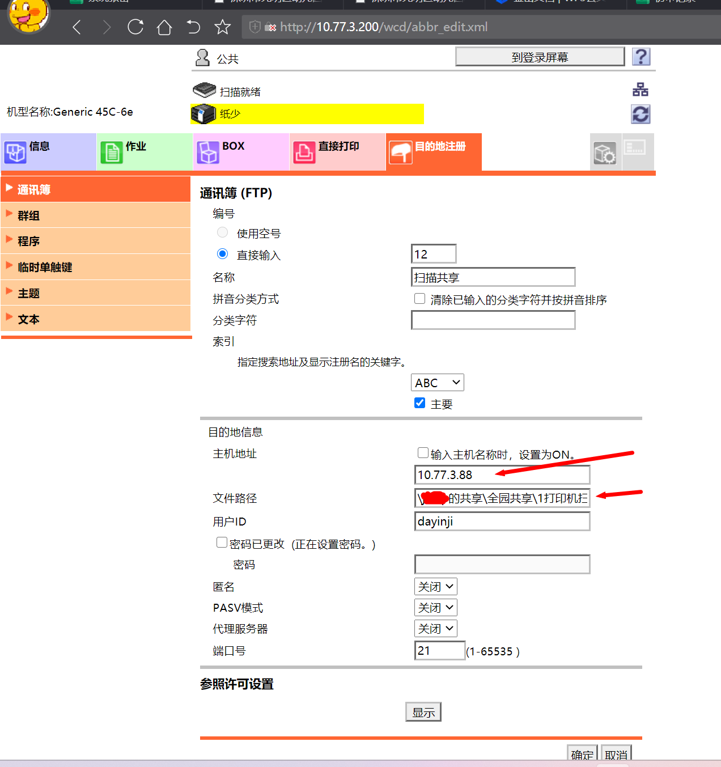Screen dimensions: 721x767
Task: Click the browser address bar URL
Action: (x=384, y=27)
